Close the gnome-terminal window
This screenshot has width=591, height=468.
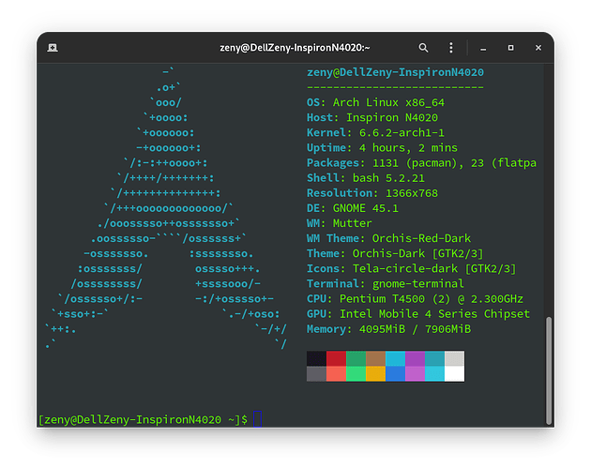538,48
